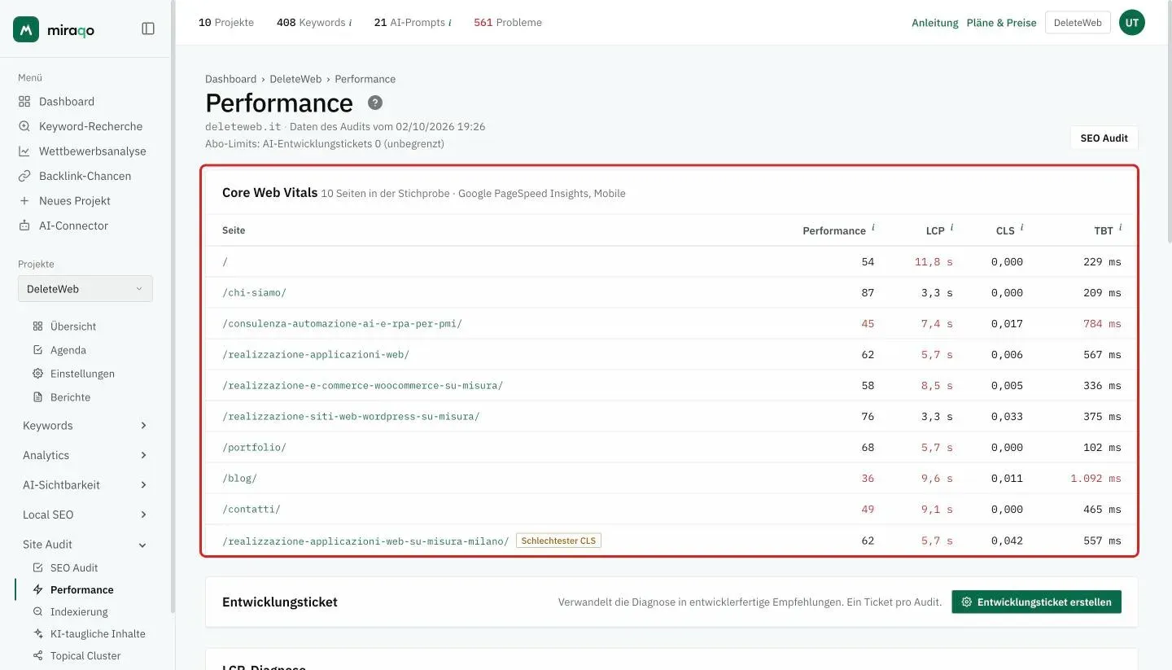This screenshot has height=670, width=1172.
Task: Select Performance in the Site Audit submenu
Action: coord(81,590)
